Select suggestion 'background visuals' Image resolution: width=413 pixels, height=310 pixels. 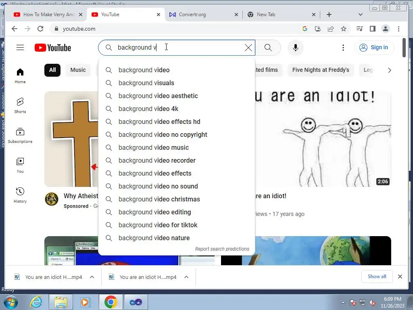(x=177, y=83)
